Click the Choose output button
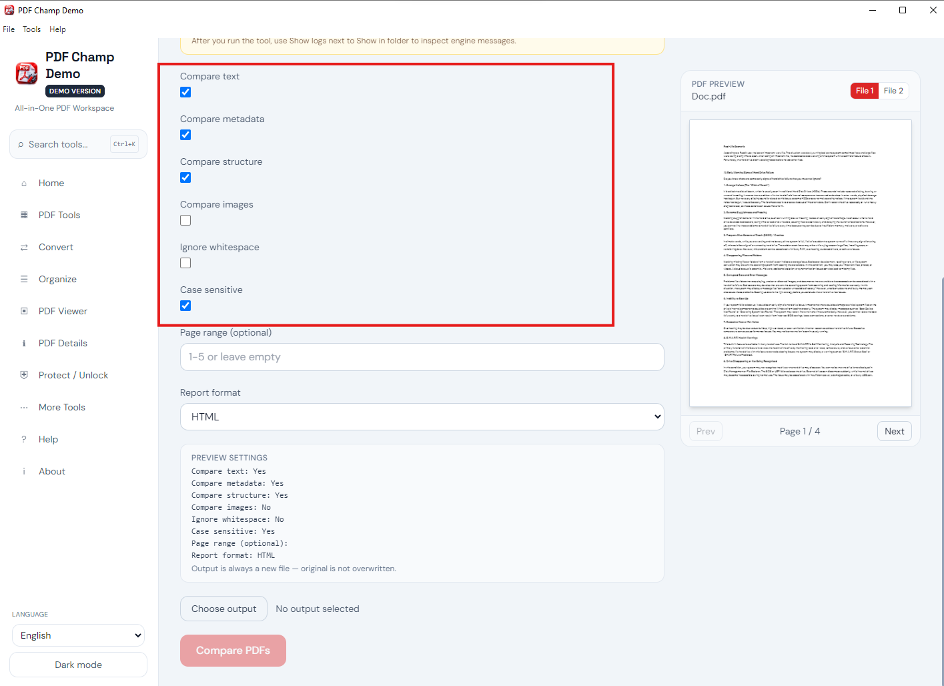The image size is (944, 686). (x=223, y=609)
